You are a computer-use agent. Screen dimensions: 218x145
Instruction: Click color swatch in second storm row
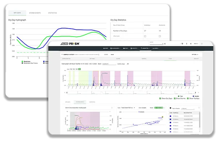point(170,119)
